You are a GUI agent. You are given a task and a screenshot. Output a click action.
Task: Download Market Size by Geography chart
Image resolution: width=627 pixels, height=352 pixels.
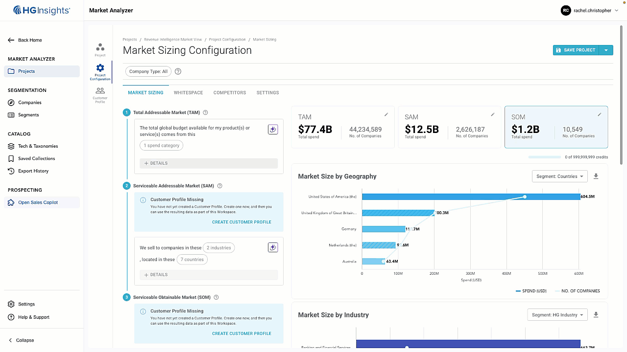[596, 176]
